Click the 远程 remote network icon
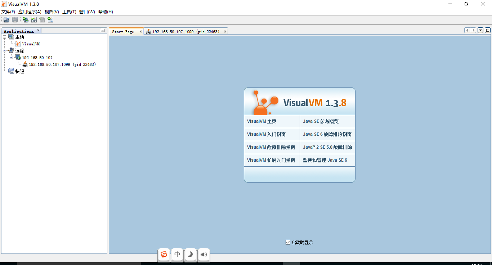Image resolution: width=492 pixels, height=265 pixels. click(x=11, y=50)
